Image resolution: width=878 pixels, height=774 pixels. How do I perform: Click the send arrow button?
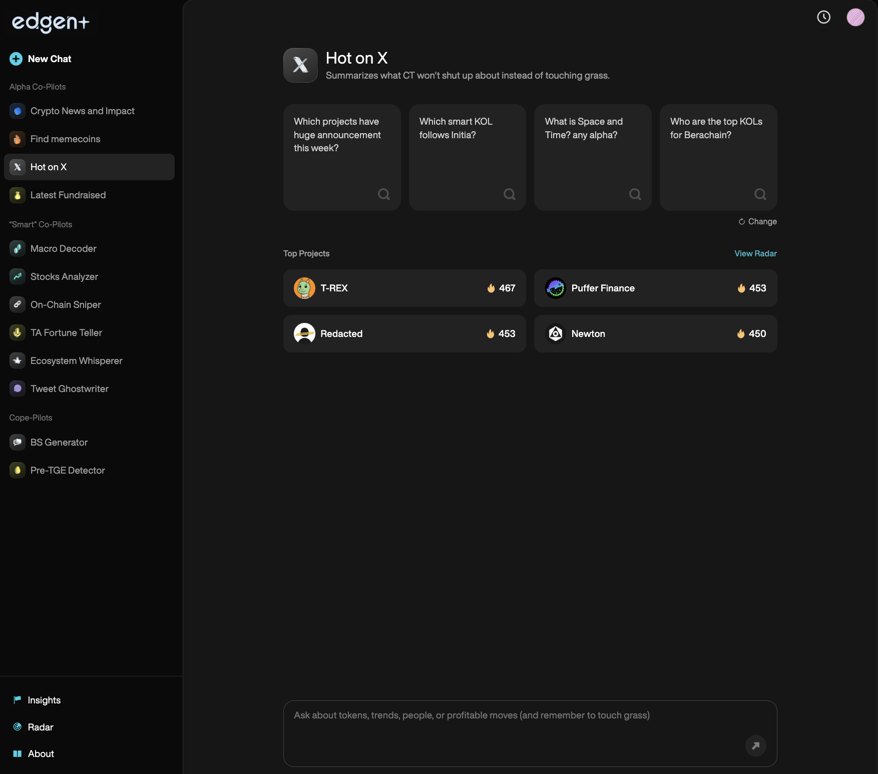coord(755,745)
